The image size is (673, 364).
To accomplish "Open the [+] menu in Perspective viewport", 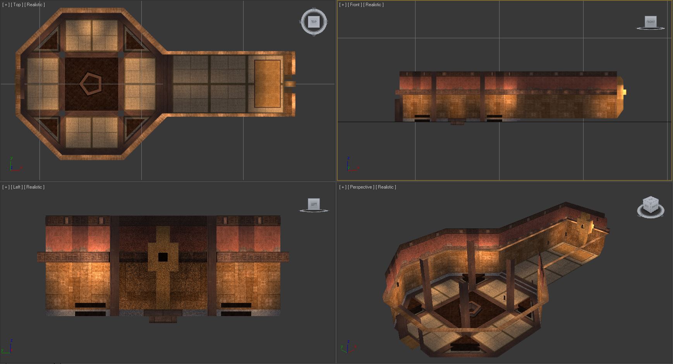I will [343, 187].
